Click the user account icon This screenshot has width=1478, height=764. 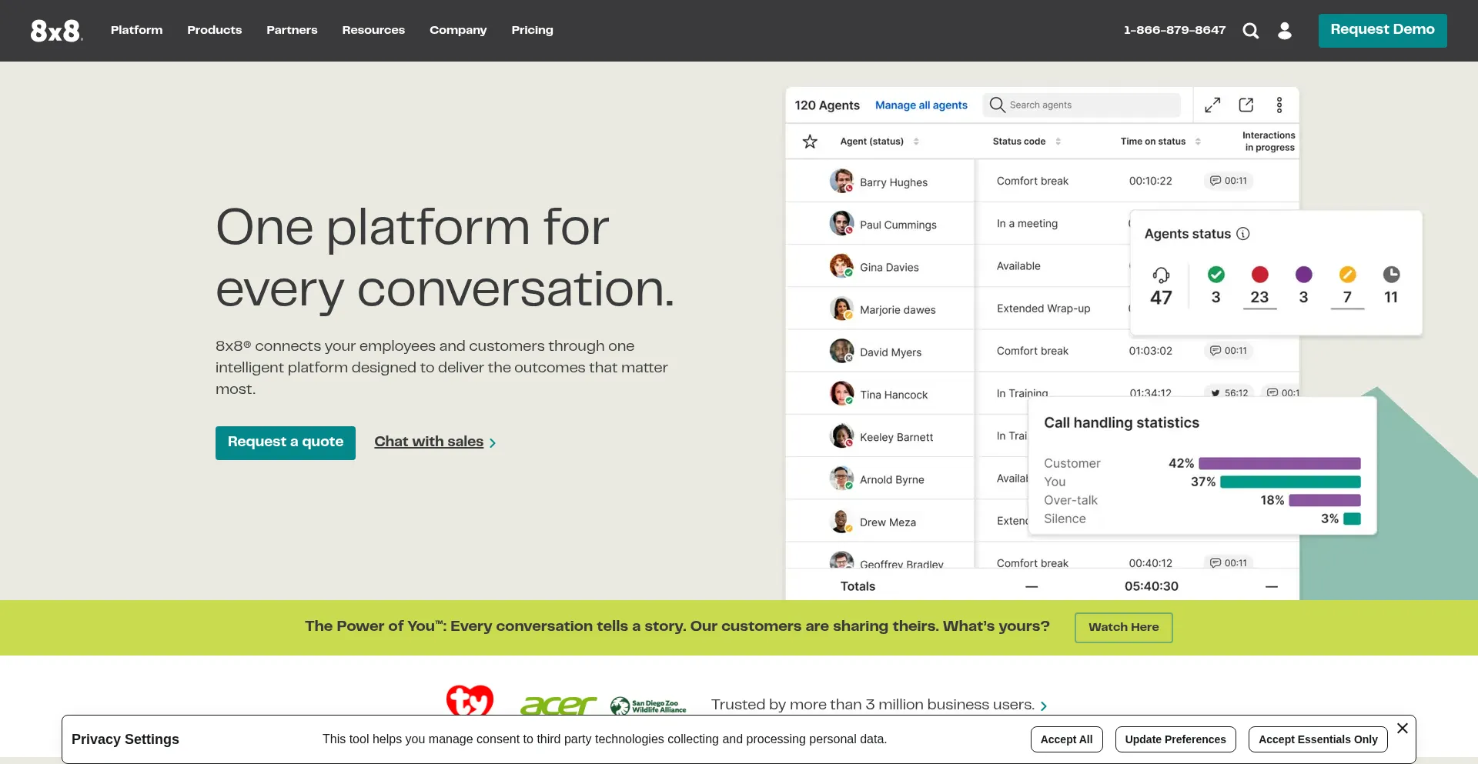pos(1285,31)
